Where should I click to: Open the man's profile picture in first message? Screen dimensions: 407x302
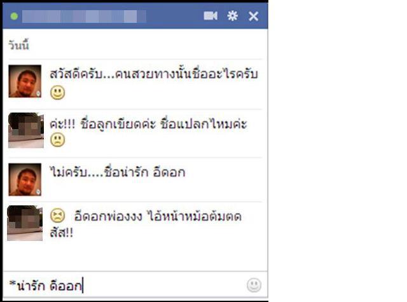[x=25, y=81]
